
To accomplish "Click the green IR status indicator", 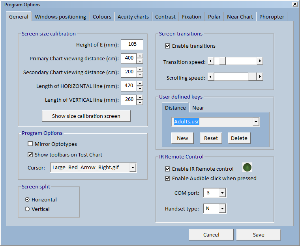I will 247,168.
